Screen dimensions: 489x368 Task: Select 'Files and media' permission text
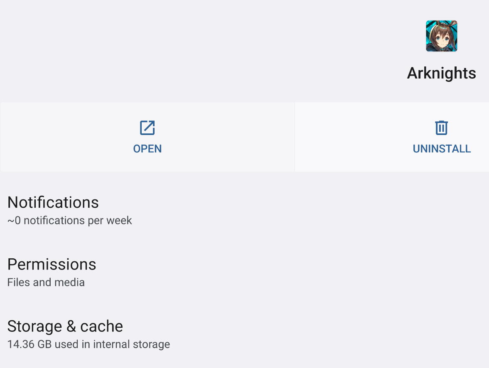pyautogui.click(x=46, y=282)
